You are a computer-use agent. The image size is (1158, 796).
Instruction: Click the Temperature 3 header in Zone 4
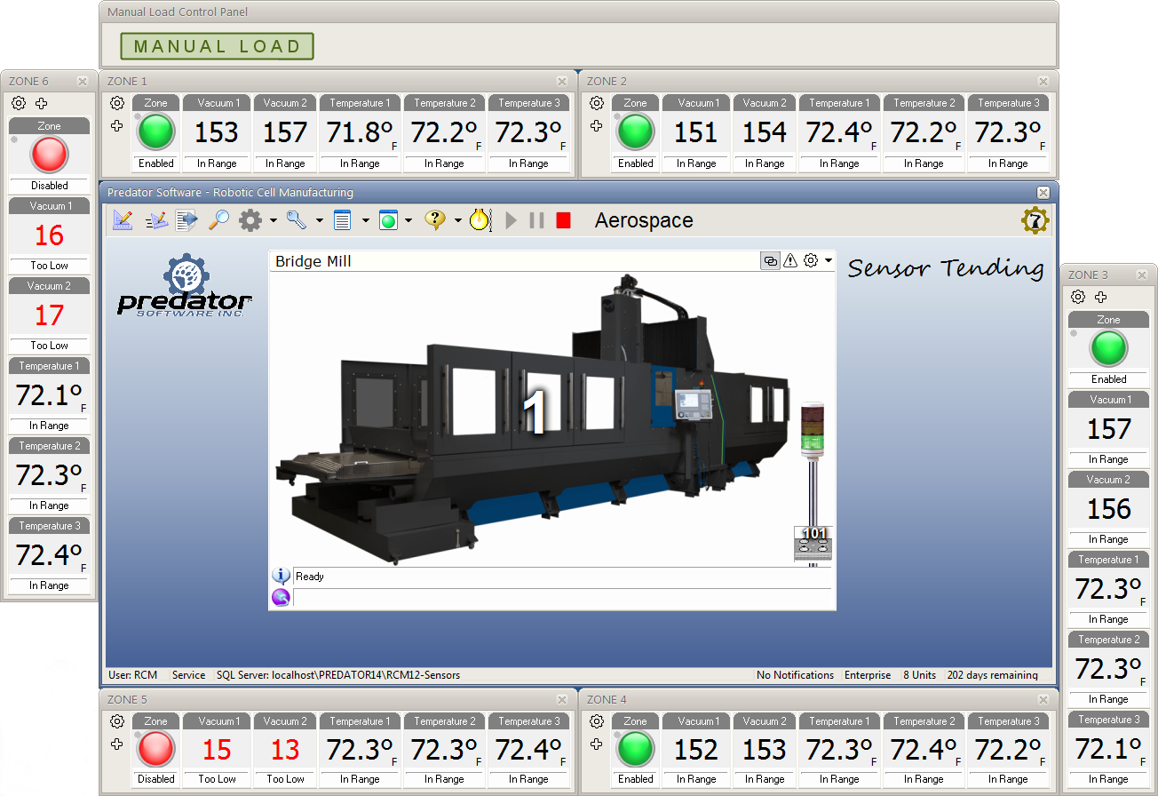(1009, 721)
